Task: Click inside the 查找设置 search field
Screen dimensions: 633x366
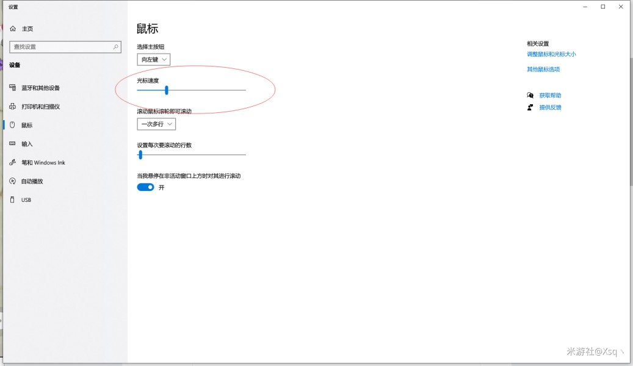Action: 65,47
